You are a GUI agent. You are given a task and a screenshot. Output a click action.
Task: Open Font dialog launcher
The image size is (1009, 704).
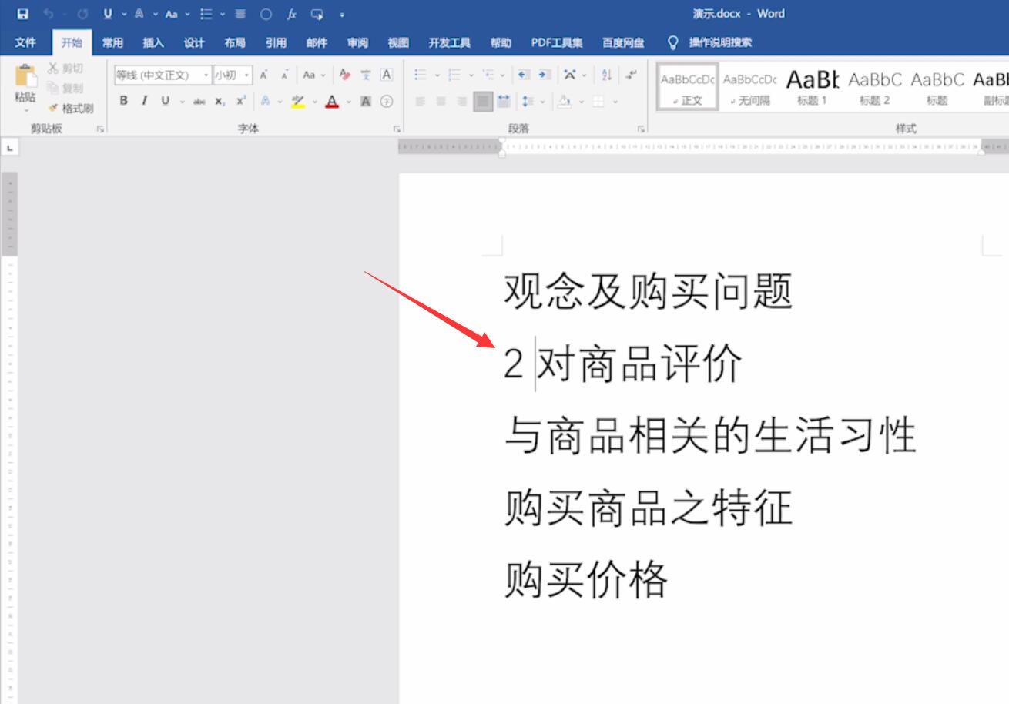click(x=397, y=129)
